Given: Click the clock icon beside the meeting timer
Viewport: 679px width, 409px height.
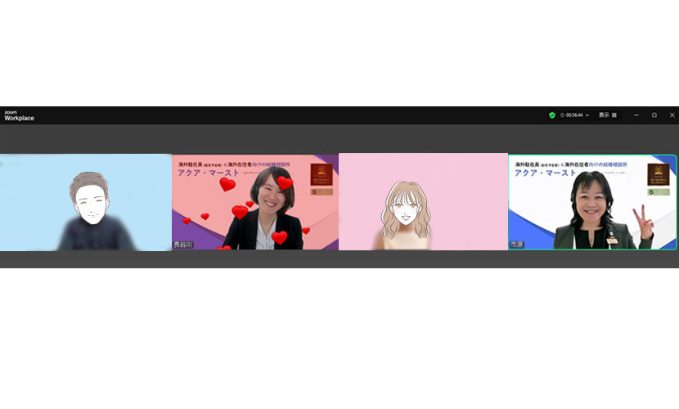Looking at the screenshot, I should (x=562, y=115).
